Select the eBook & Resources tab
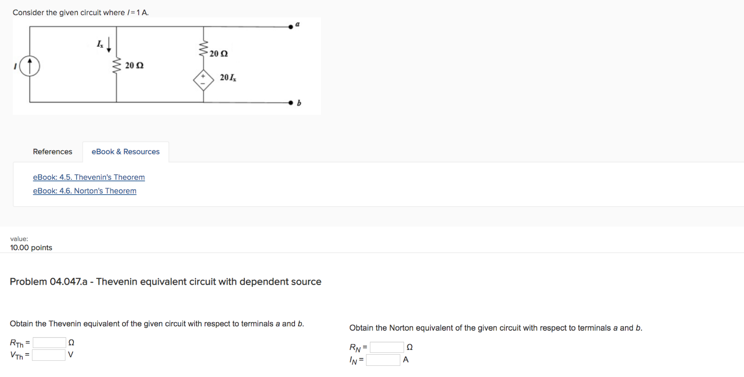Screen dimensions: 744x377 tap(125, 151)
